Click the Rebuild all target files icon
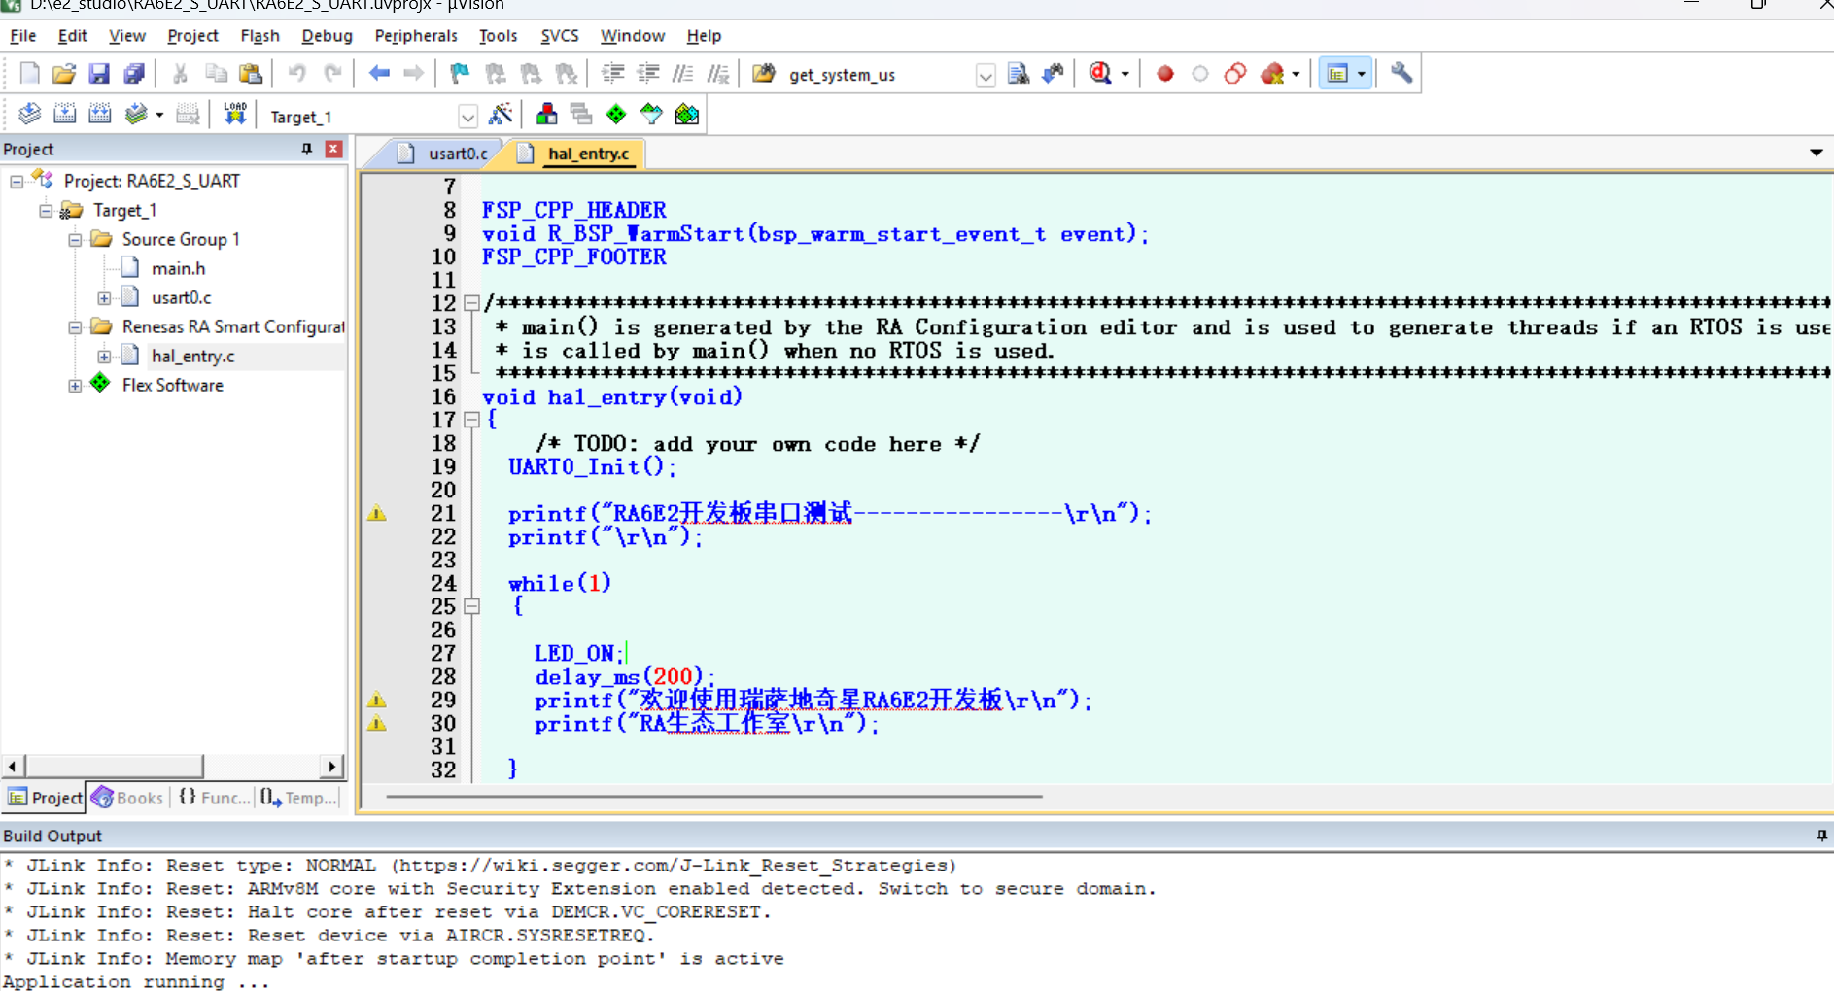1834x991 pixels. coord(100,115)
